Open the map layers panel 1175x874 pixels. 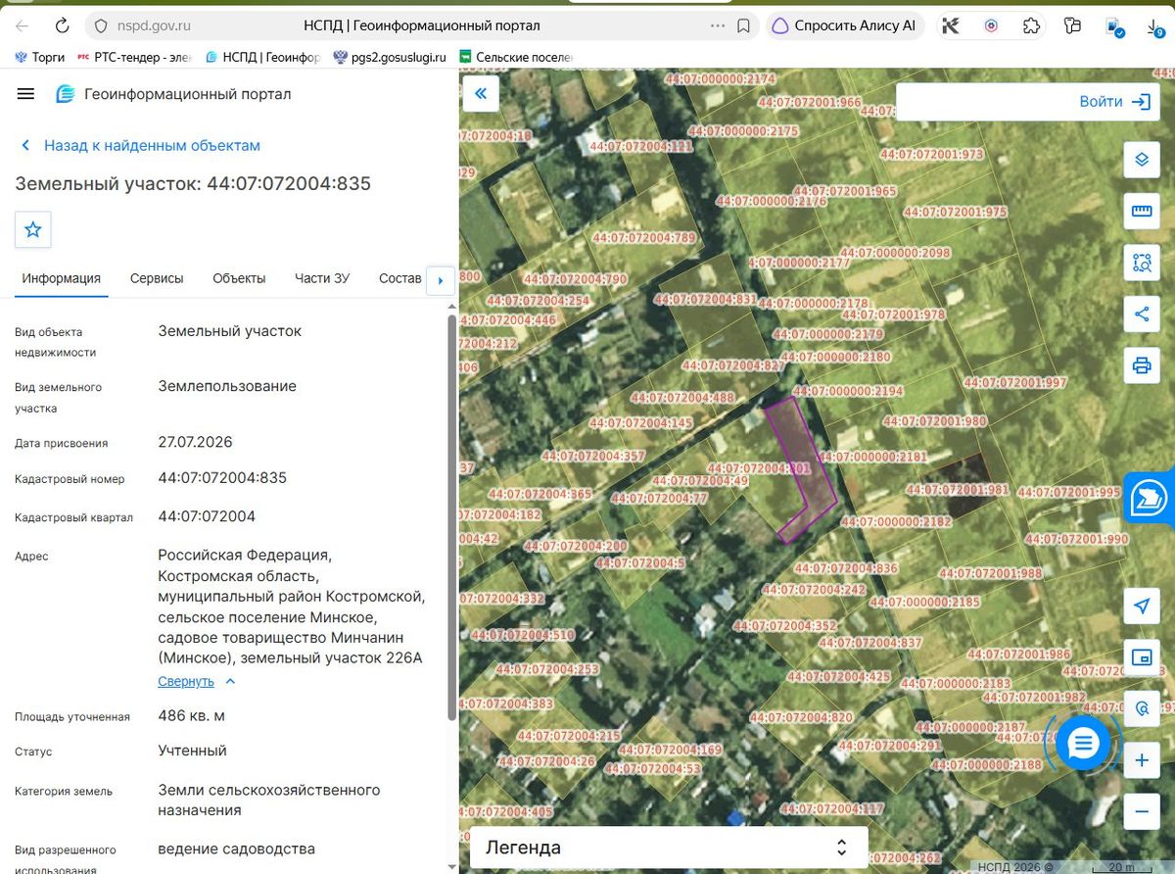pos(1141,159)
